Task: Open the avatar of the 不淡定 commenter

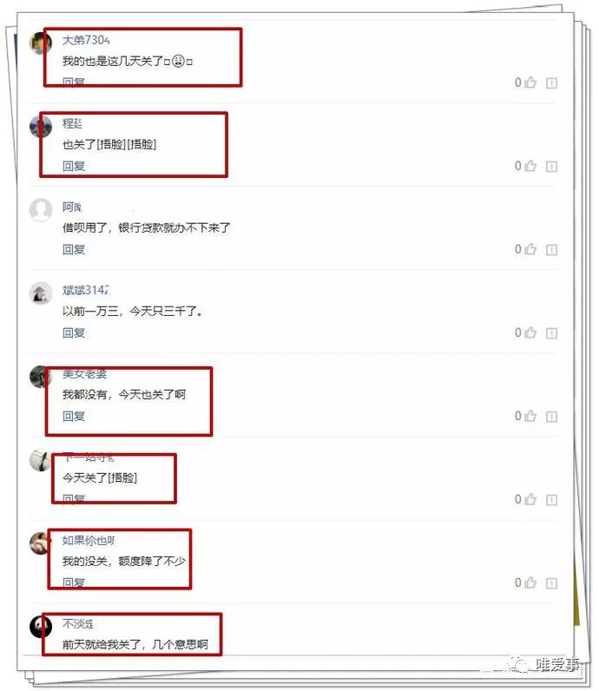Action: click(41, 627)
